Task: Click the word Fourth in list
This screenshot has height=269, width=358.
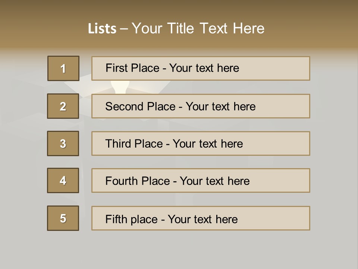Action: (122, 181)
